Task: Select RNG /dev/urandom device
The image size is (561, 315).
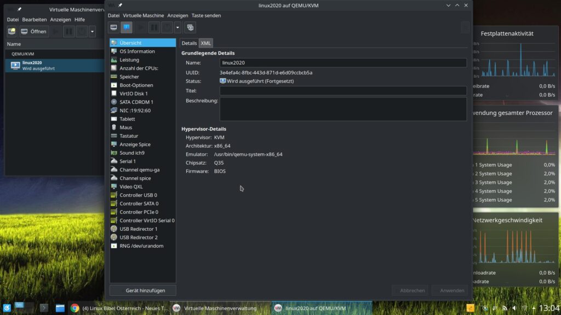Action: [143, 246]
